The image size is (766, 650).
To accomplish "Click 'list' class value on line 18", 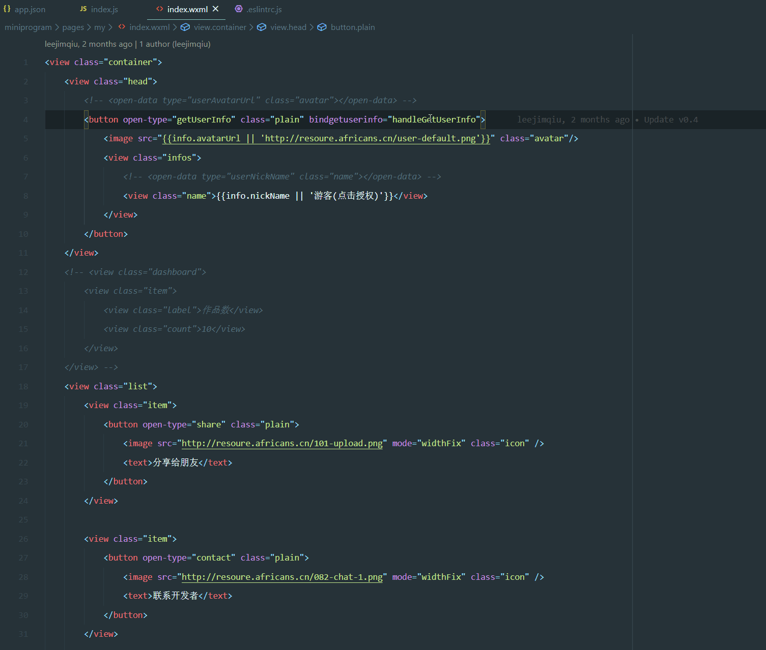I will (138, 386).
